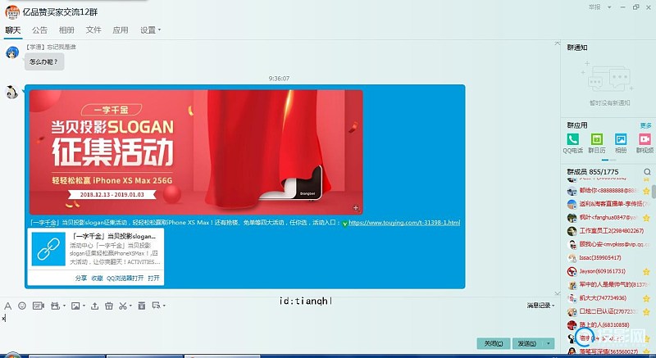Search group members magnifier icon
Viewport: 656px width, 358px height.
(x=647, y=172)
